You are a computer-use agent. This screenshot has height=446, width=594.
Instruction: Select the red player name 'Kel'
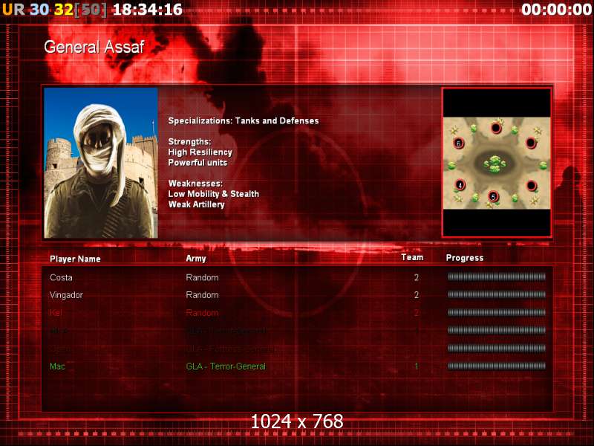(x=56, y=313)
